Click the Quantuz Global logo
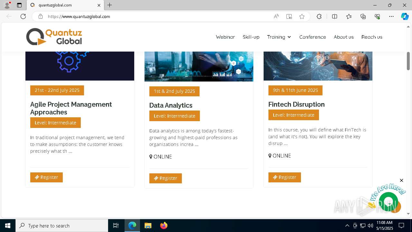 (54, 37)
